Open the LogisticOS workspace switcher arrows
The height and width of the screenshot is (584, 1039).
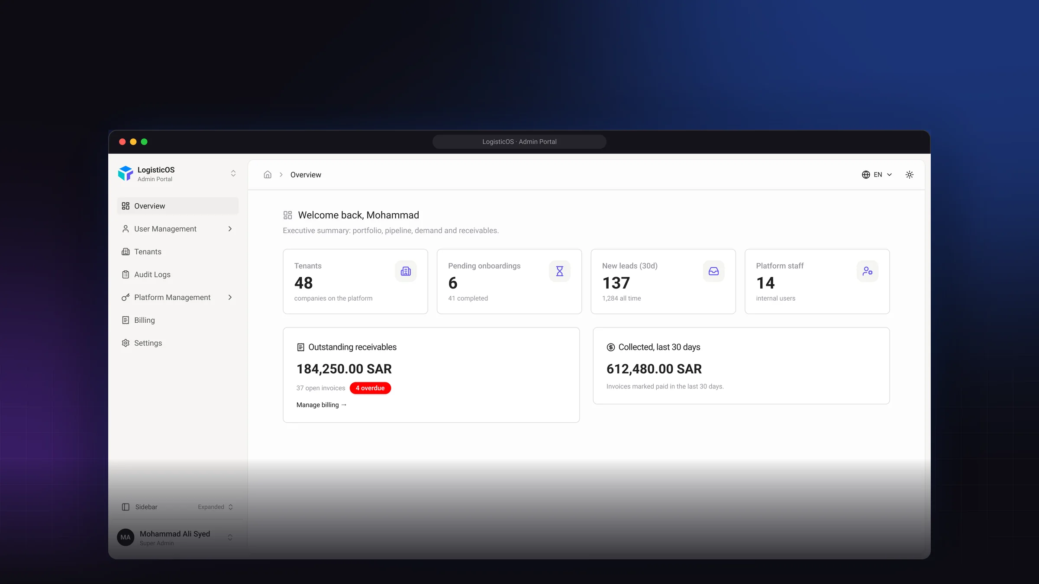(x=233, y=173)
